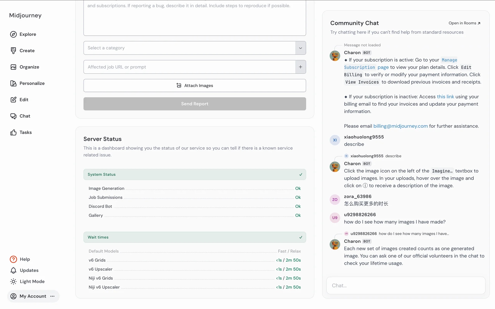Viewport: 495px width, 309px height.
Task: Click the Send Report button
Action: point(195,104)
